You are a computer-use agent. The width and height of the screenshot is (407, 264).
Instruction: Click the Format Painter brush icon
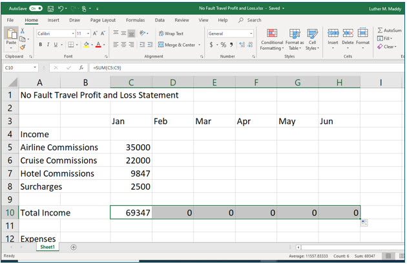pyautogui.click(x=23, y=47)
